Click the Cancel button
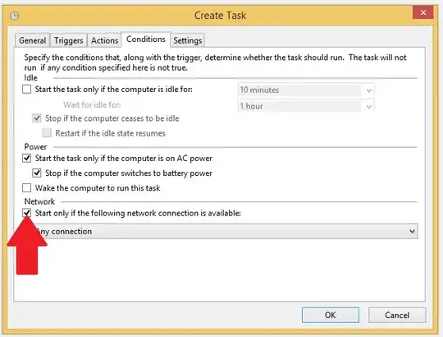 click(x=397, y=315)
